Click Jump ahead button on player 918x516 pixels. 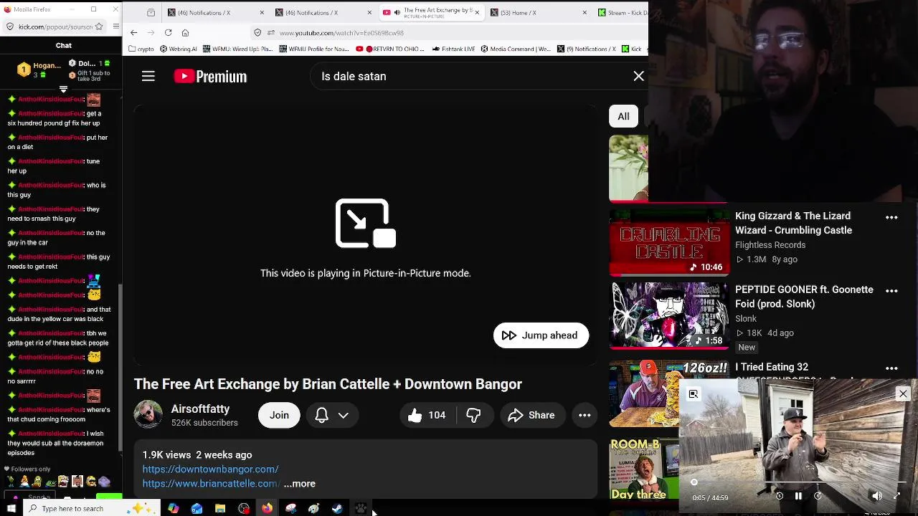coord(541,335)
